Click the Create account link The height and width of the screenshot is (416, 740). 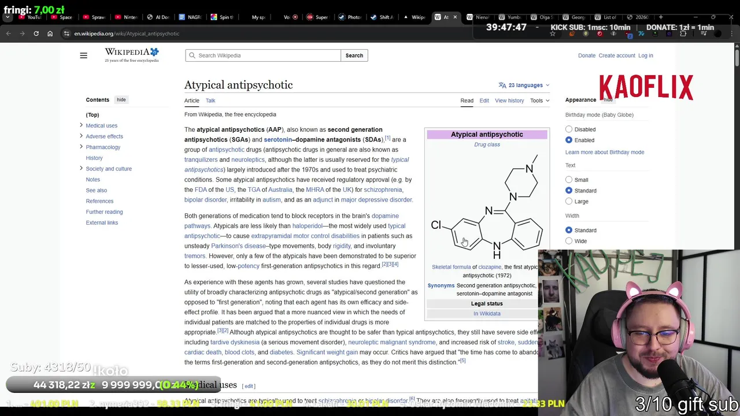(617, 55)
